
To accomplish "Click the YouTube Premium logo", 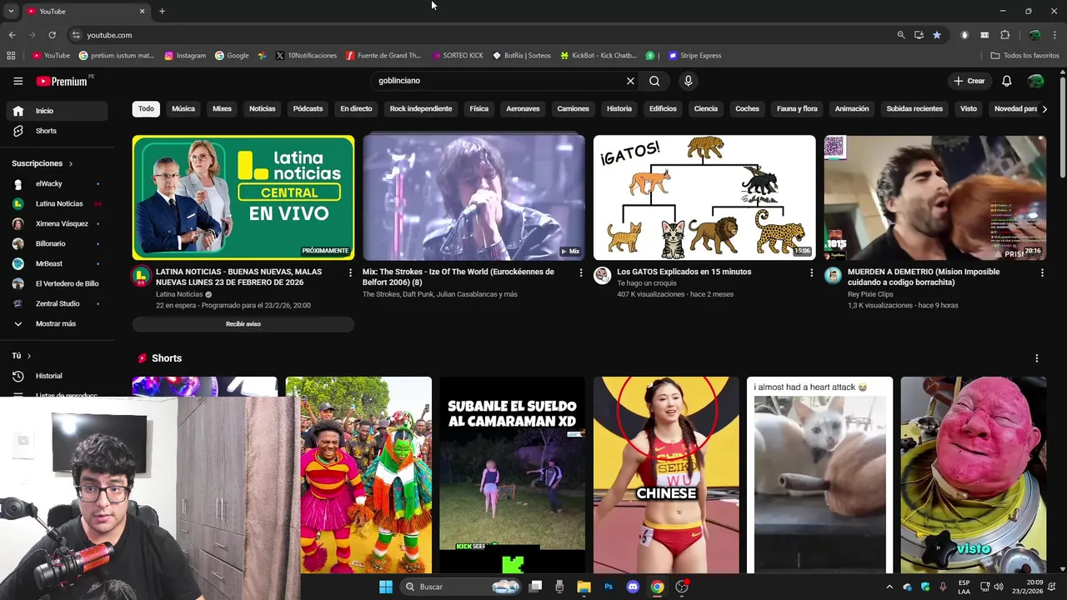I will (64, 81).
